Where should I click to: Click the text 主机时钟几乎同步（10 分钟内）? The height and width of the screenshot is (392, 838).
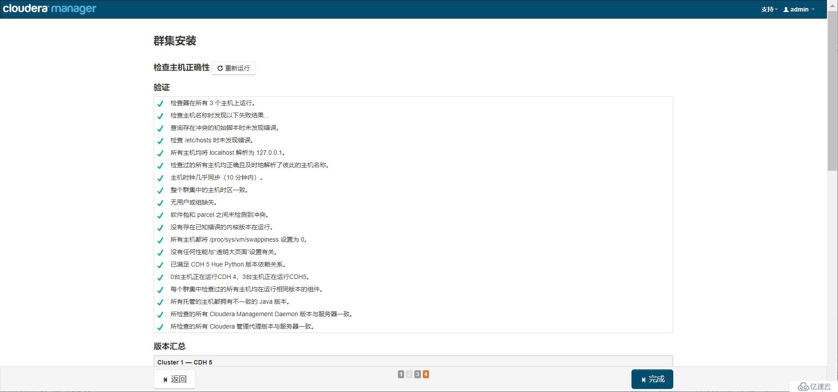[218, 177]
